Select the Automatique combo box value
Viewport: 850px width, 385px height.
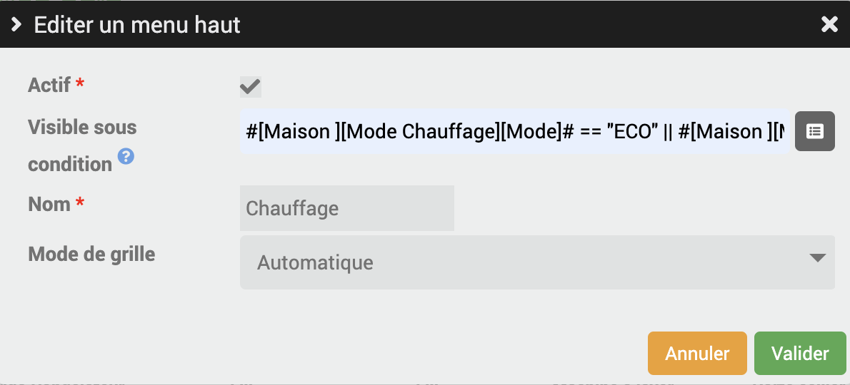point(315,263)
